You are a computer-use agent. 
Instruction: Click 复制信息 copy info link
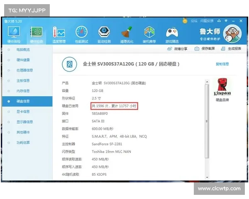tap(222, 64)
